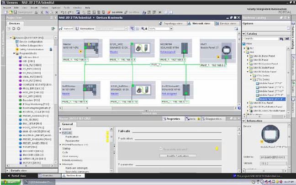Click the Filter icon in hardware catalog
The height and width of the screenshot is (185, 296).
(244, 43)
